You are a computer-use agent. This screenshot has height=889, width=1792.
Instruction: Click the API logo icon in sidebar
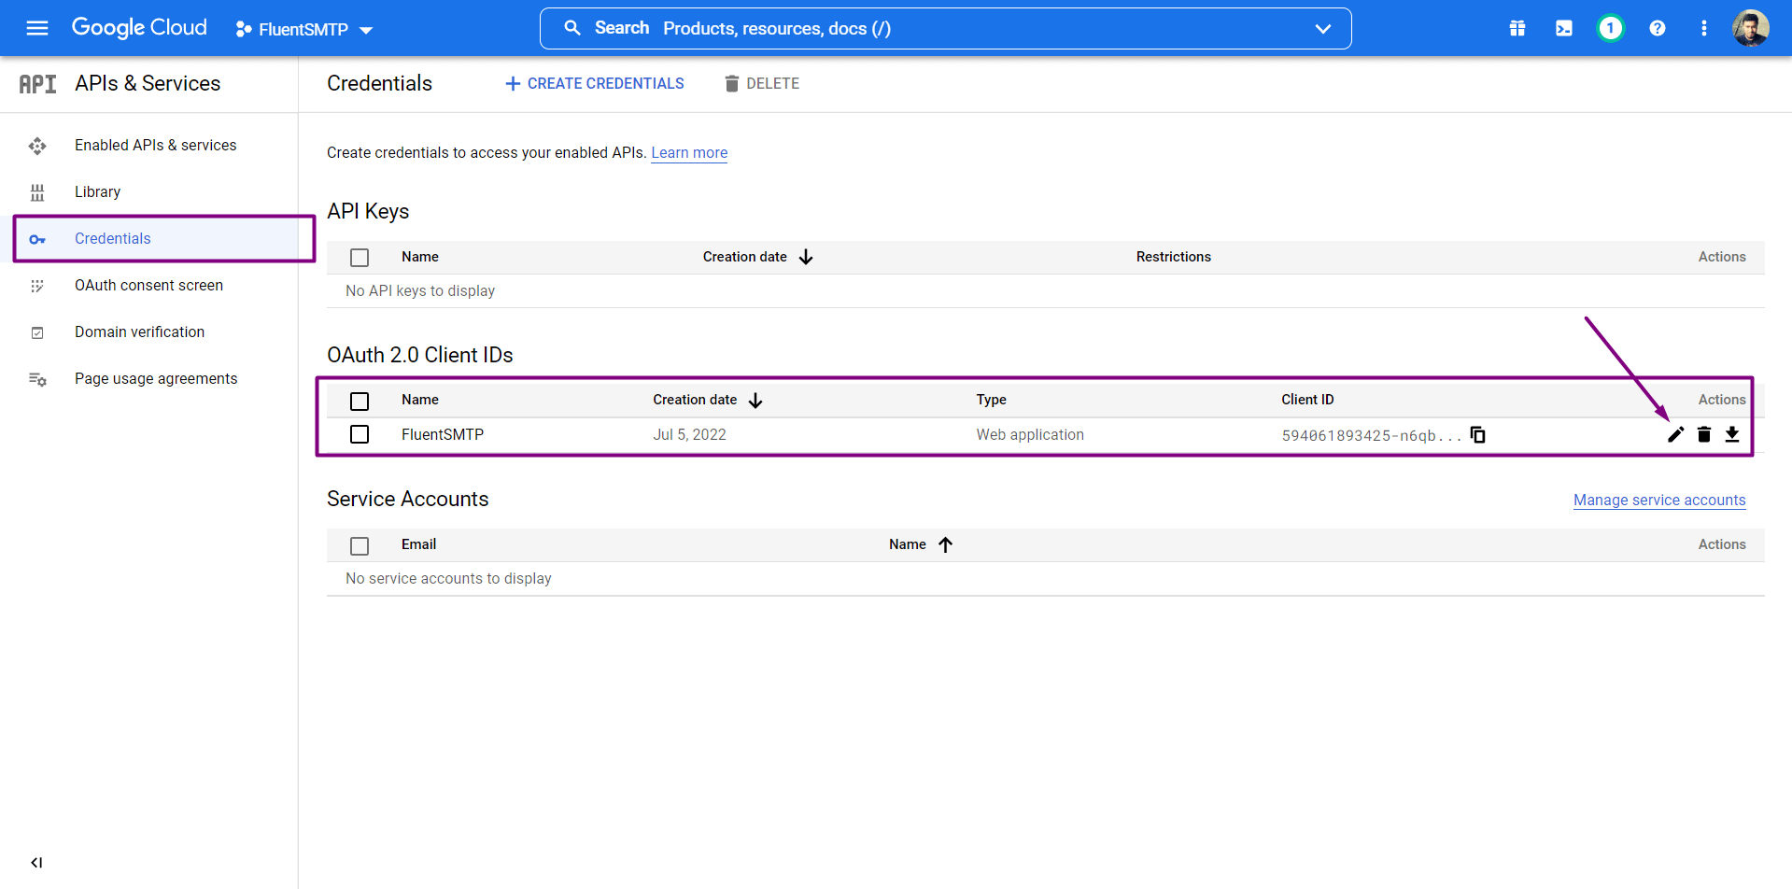(x=37, y=84)
